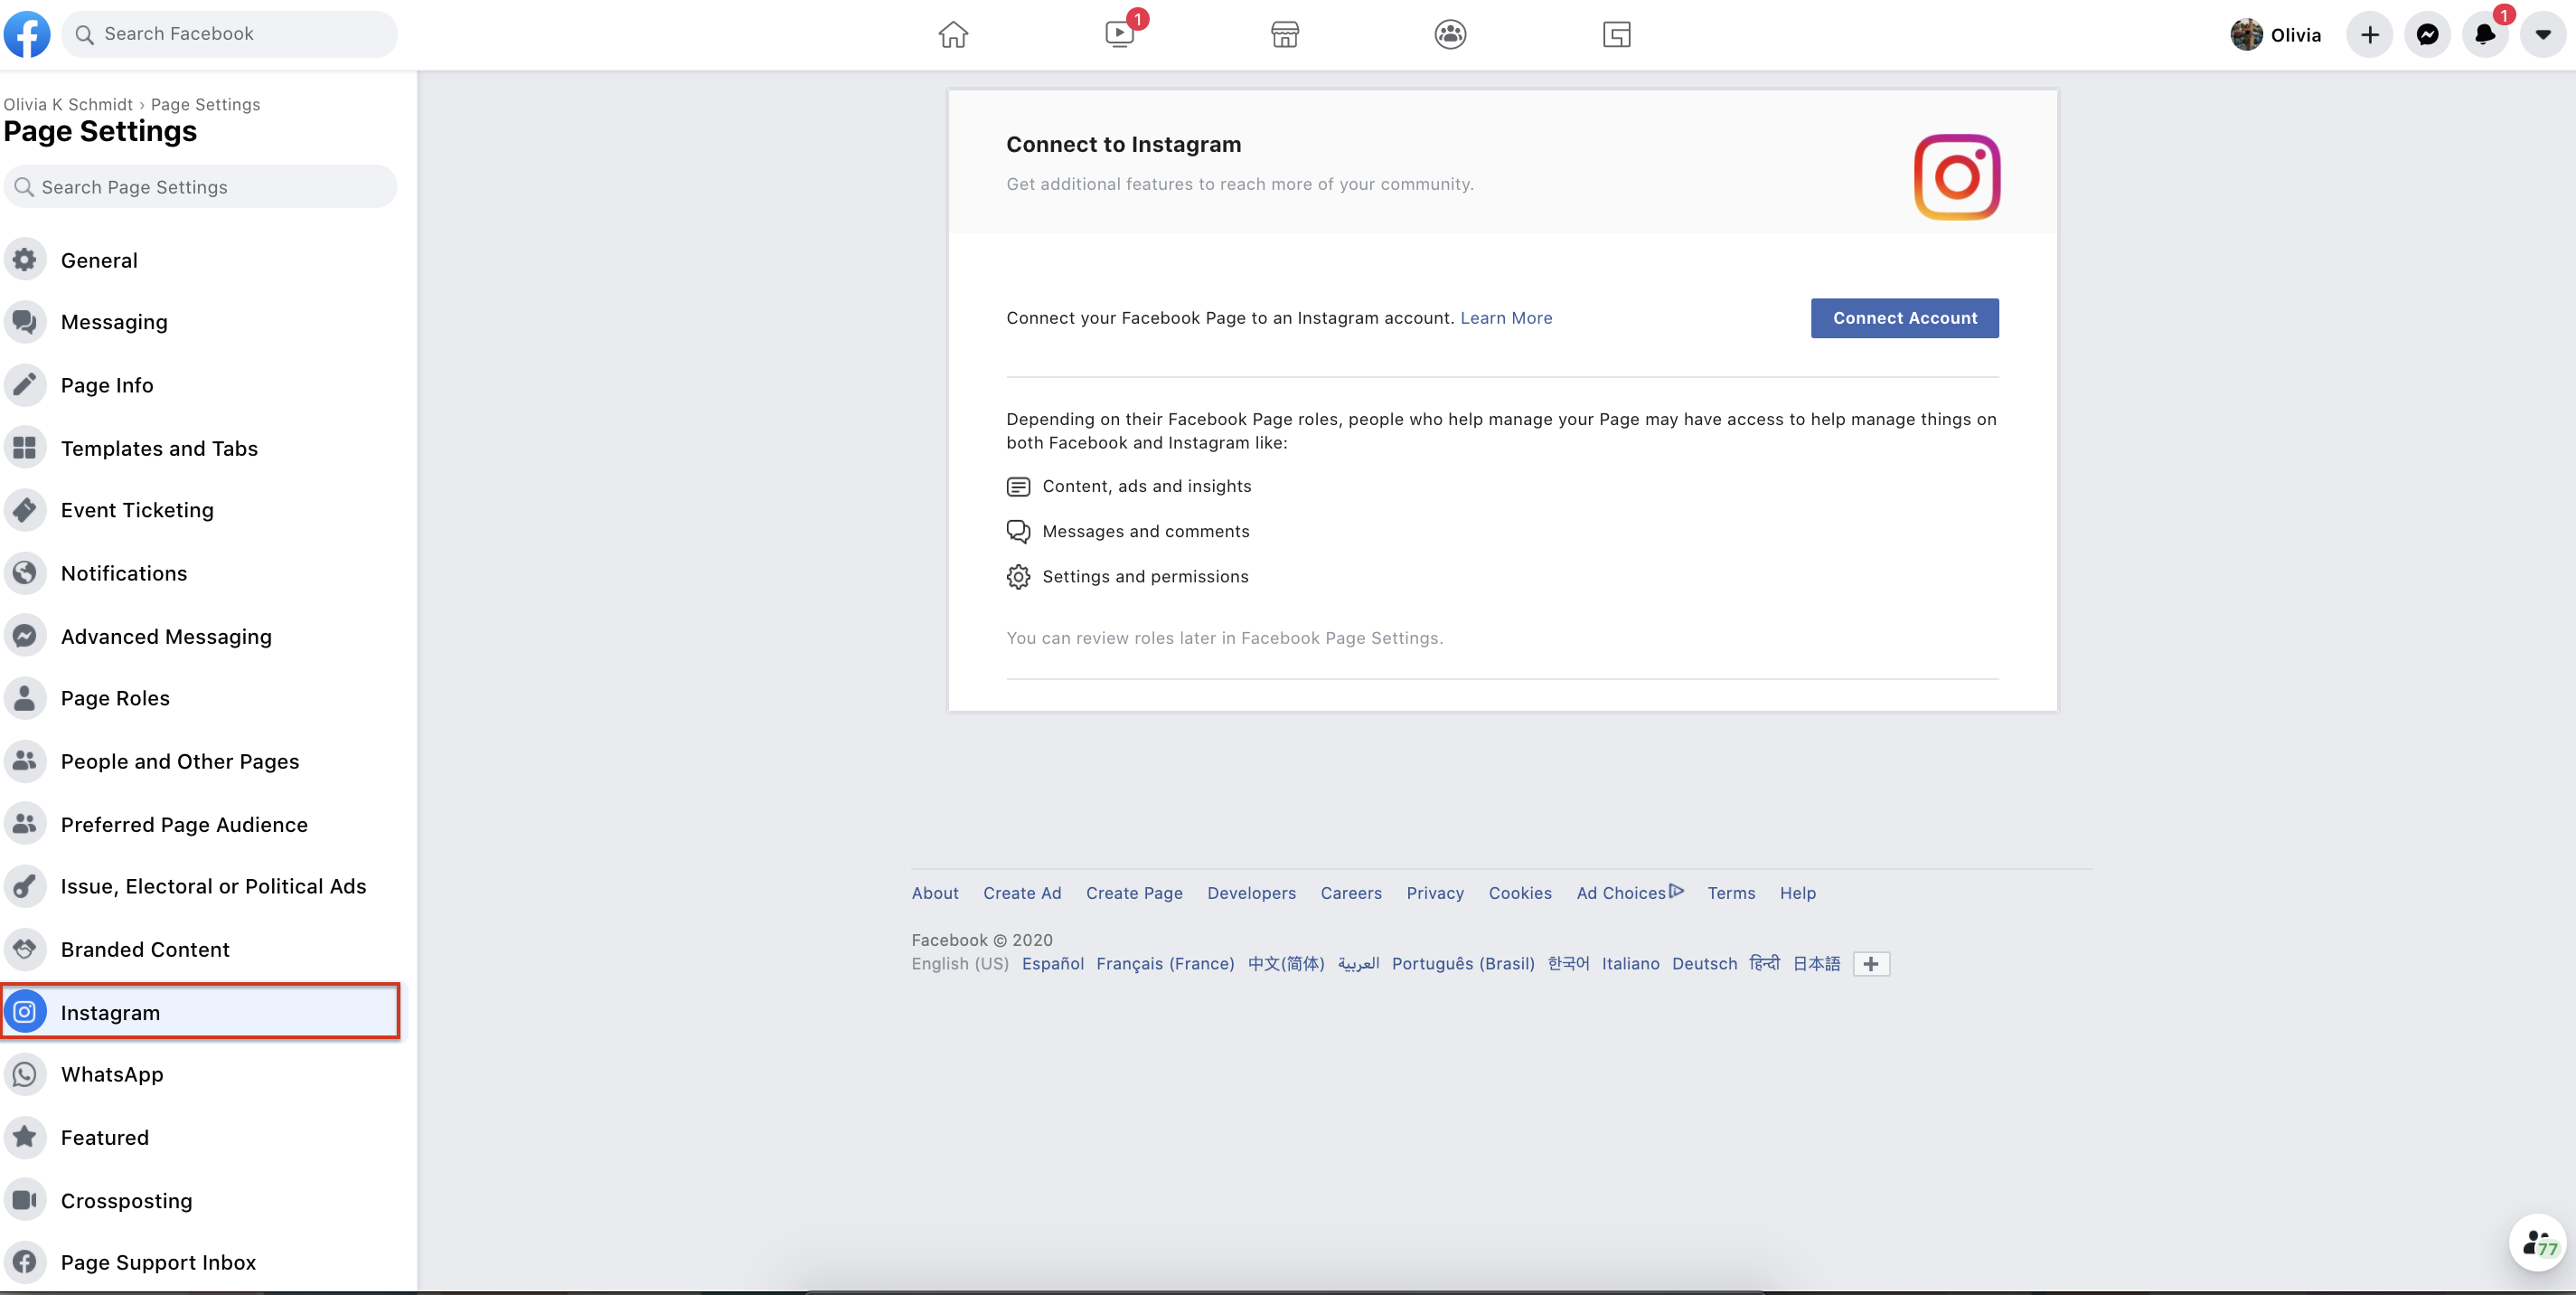Image resolution: width=2576 pixels, height=1295 pixels.
Task: Open the Groups icon in top bar
Action: click(x=1450, y=35)
